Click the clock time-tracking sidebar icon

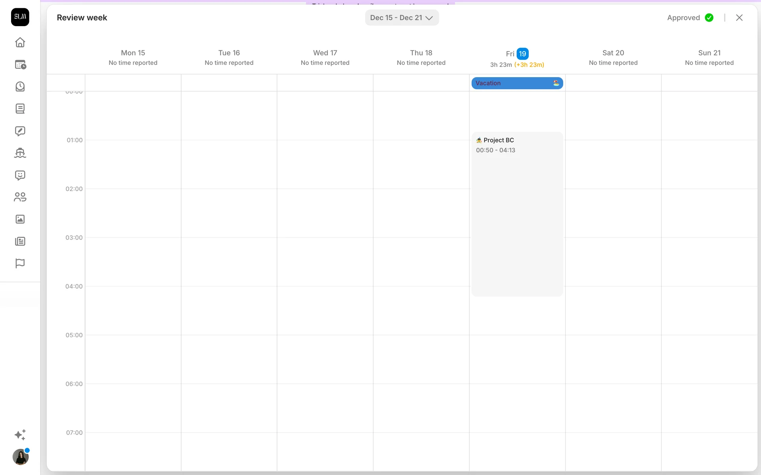20,87
